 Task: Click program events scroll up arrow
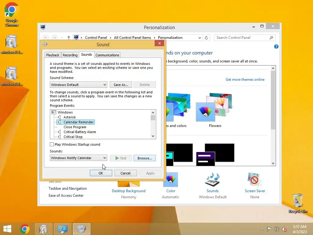(153, 113)
